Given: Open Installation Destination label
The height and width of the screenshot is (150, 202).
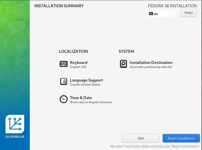Looking at the screenshot, I should (x=151, y=63).
